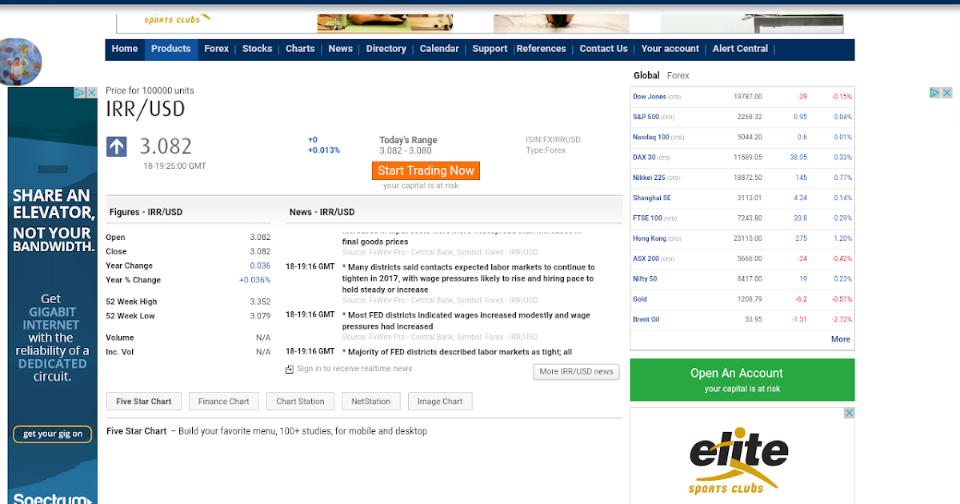Click the Brent Oil change -2.72%
Screen dimensions: 960x504
tap(842, 319)
